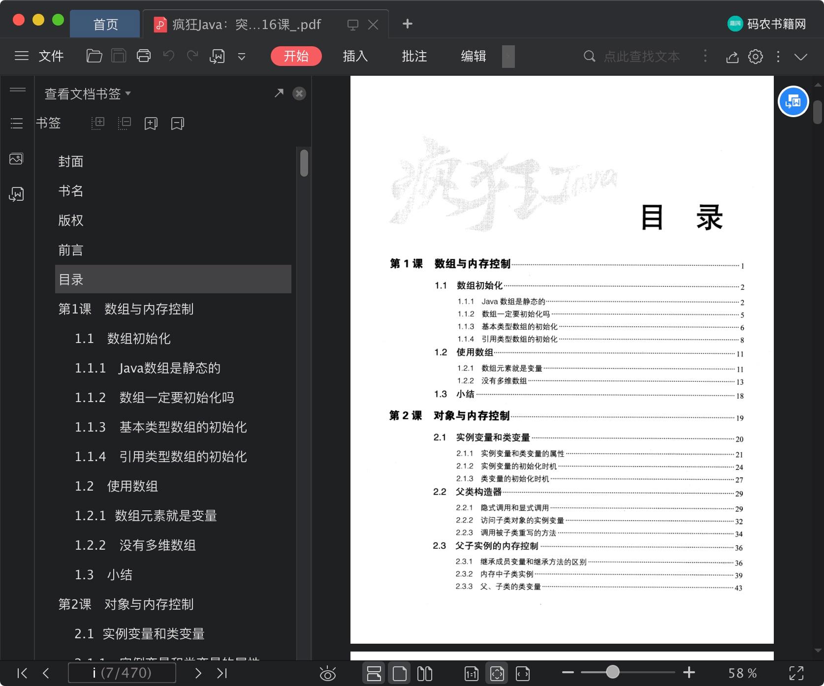824x686 pixels.
Task: Fit page width
Action: (x=523, y=673)
